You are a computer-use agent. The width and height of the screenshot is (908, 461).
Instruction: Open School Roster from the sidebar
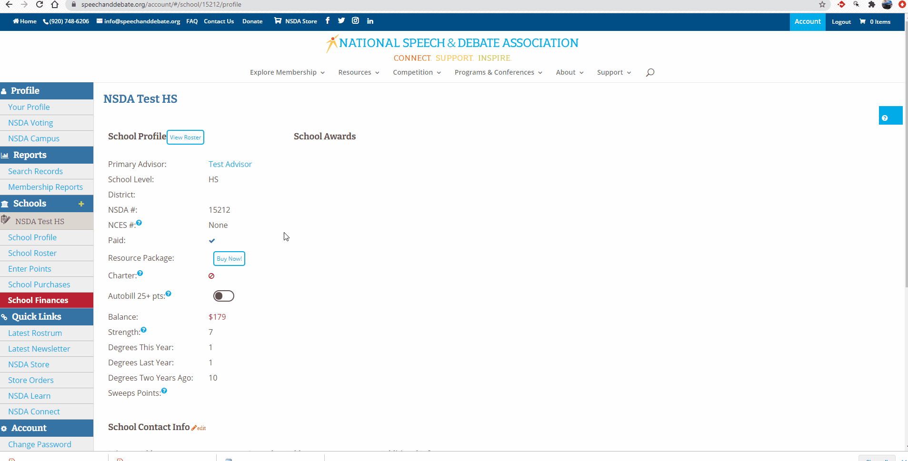pyautogui.click(x=32, y=253)
